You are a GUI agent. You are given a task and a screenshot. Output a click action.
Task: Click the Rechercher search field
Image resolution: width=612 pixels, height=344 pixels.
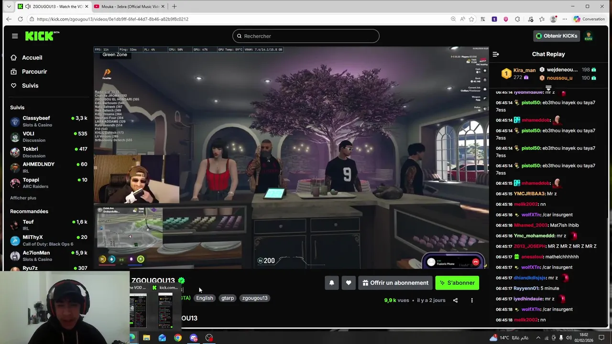click(x=306, y=36)
